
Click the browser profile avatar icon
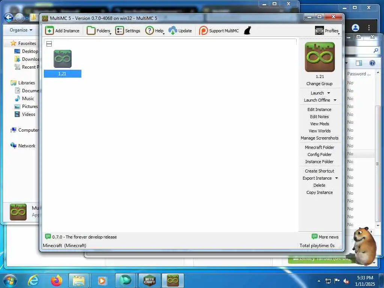pyautogui.click(x=355, y=28)
